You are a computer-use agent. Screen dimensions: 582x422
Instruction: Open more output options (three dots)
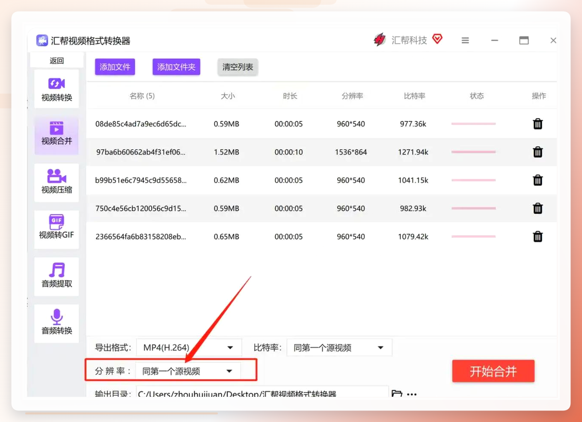[x=412, y=394]
